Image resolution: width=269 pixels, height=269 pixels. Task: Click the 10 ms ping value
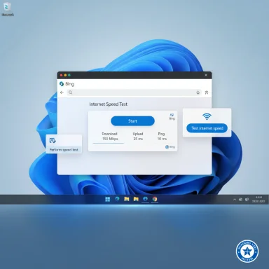pos(162,139)
